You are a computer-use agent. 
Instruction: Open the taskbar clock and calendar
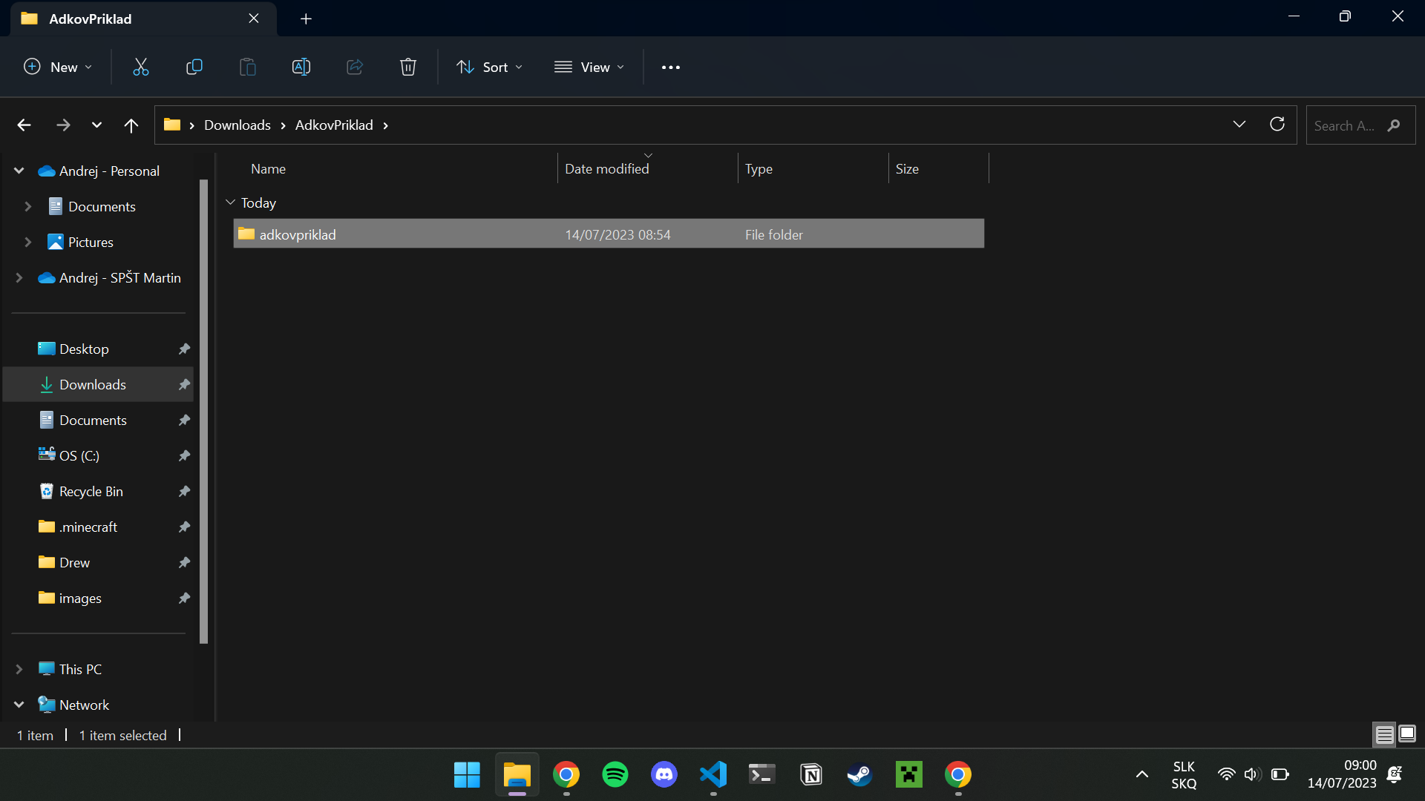click(1342, 774)
